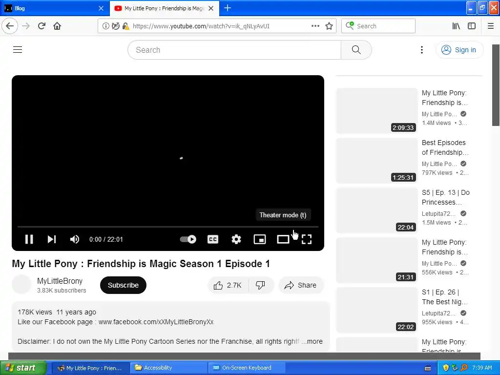Image resolution: width=500 pixels, height=375 pixels.
Task: Click the YouTube magnifier search button
Action: 356,50
